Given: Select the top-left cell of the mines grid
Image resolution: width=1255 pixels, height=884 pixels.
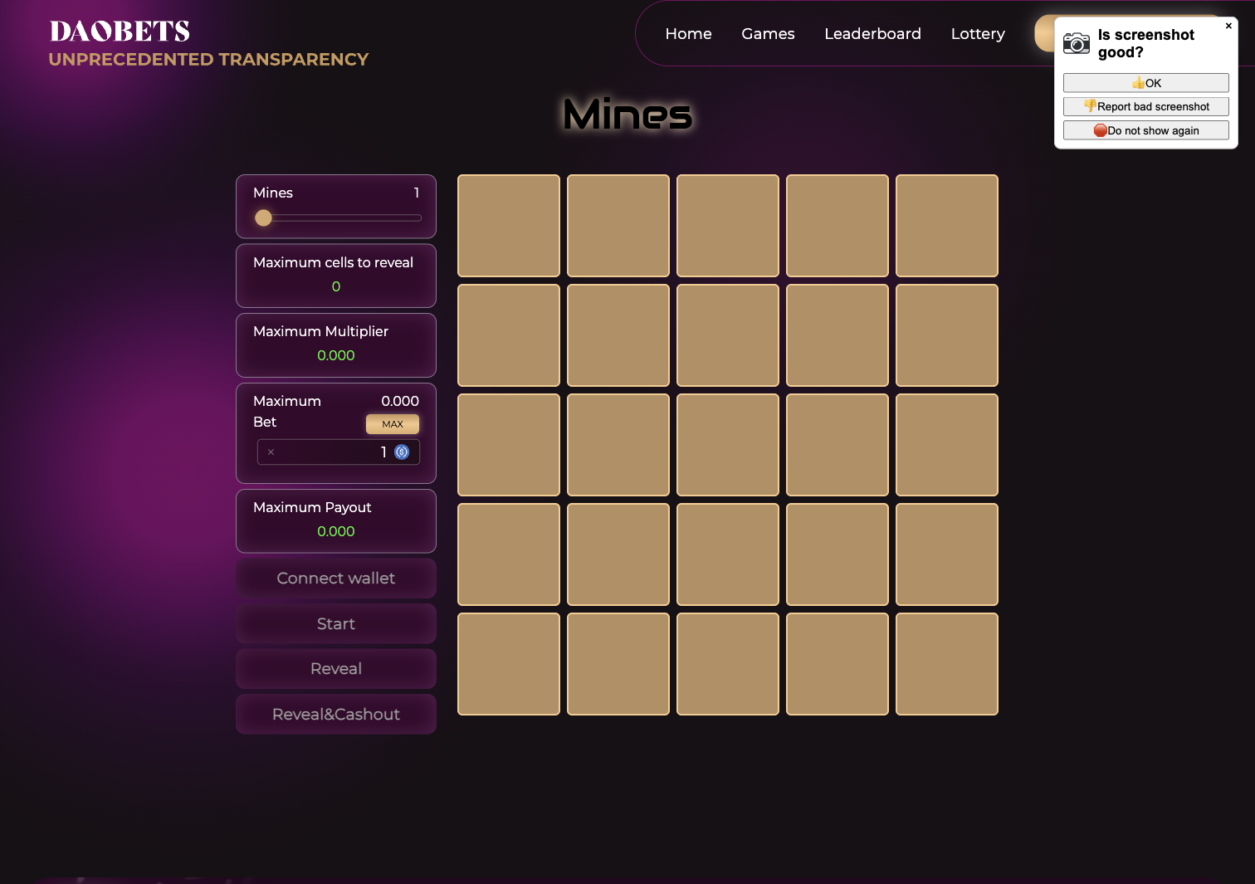Looking at the screenshot, I should tap(509, 226).
